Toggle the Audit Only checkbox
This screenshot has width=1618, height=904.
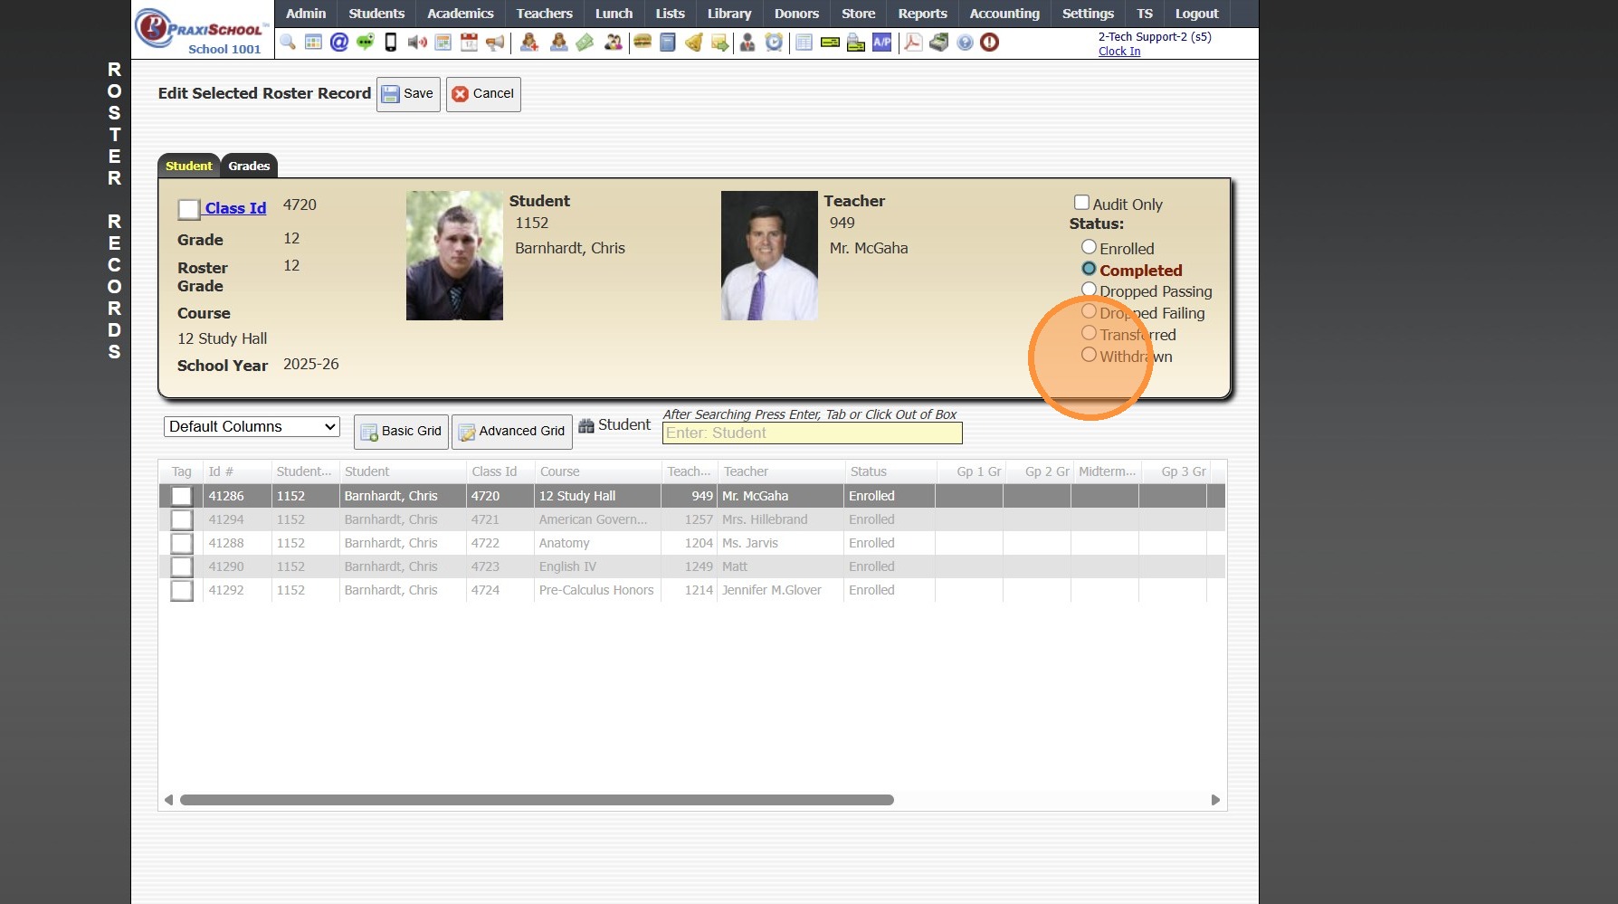pyautogui.click(x=1081, y=203)
